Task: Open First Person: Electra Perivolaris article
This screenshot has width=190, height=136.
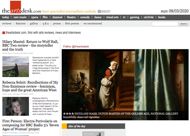Action: [x=31, y=125]
